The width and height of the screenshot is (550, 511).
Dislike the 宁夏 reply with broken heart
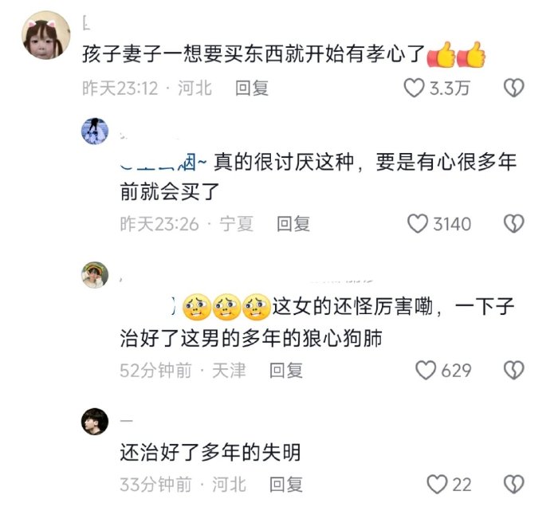pyautogui.click(x=514, y=224)
